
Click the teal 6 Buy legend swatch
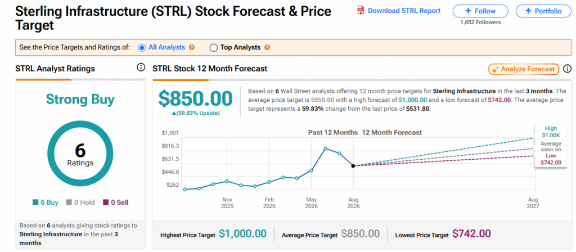point(35,202)
